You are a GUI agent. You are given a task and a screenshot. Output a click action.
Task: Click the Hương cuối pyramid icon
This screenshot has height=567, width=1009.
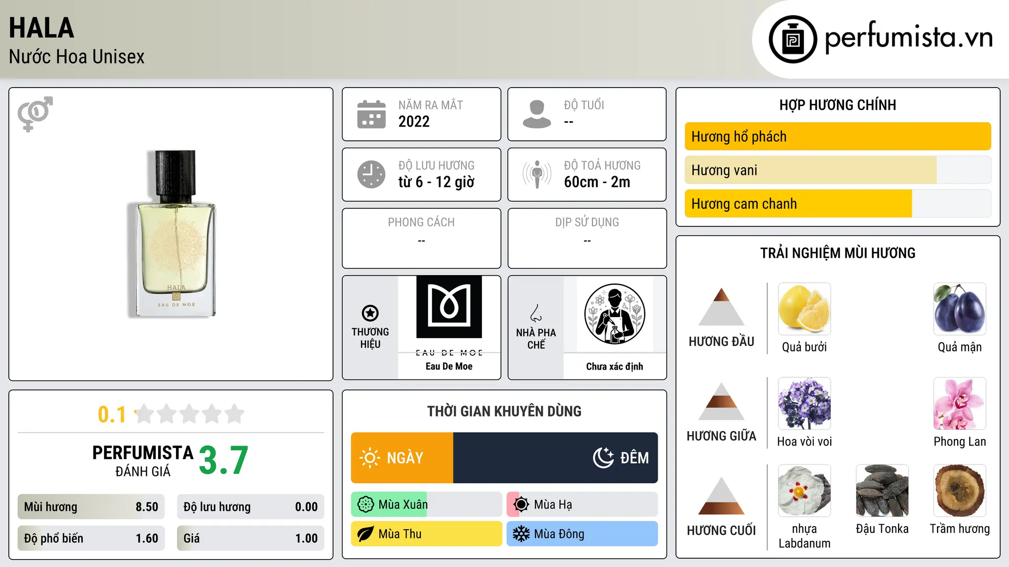(x=721, y=496)
